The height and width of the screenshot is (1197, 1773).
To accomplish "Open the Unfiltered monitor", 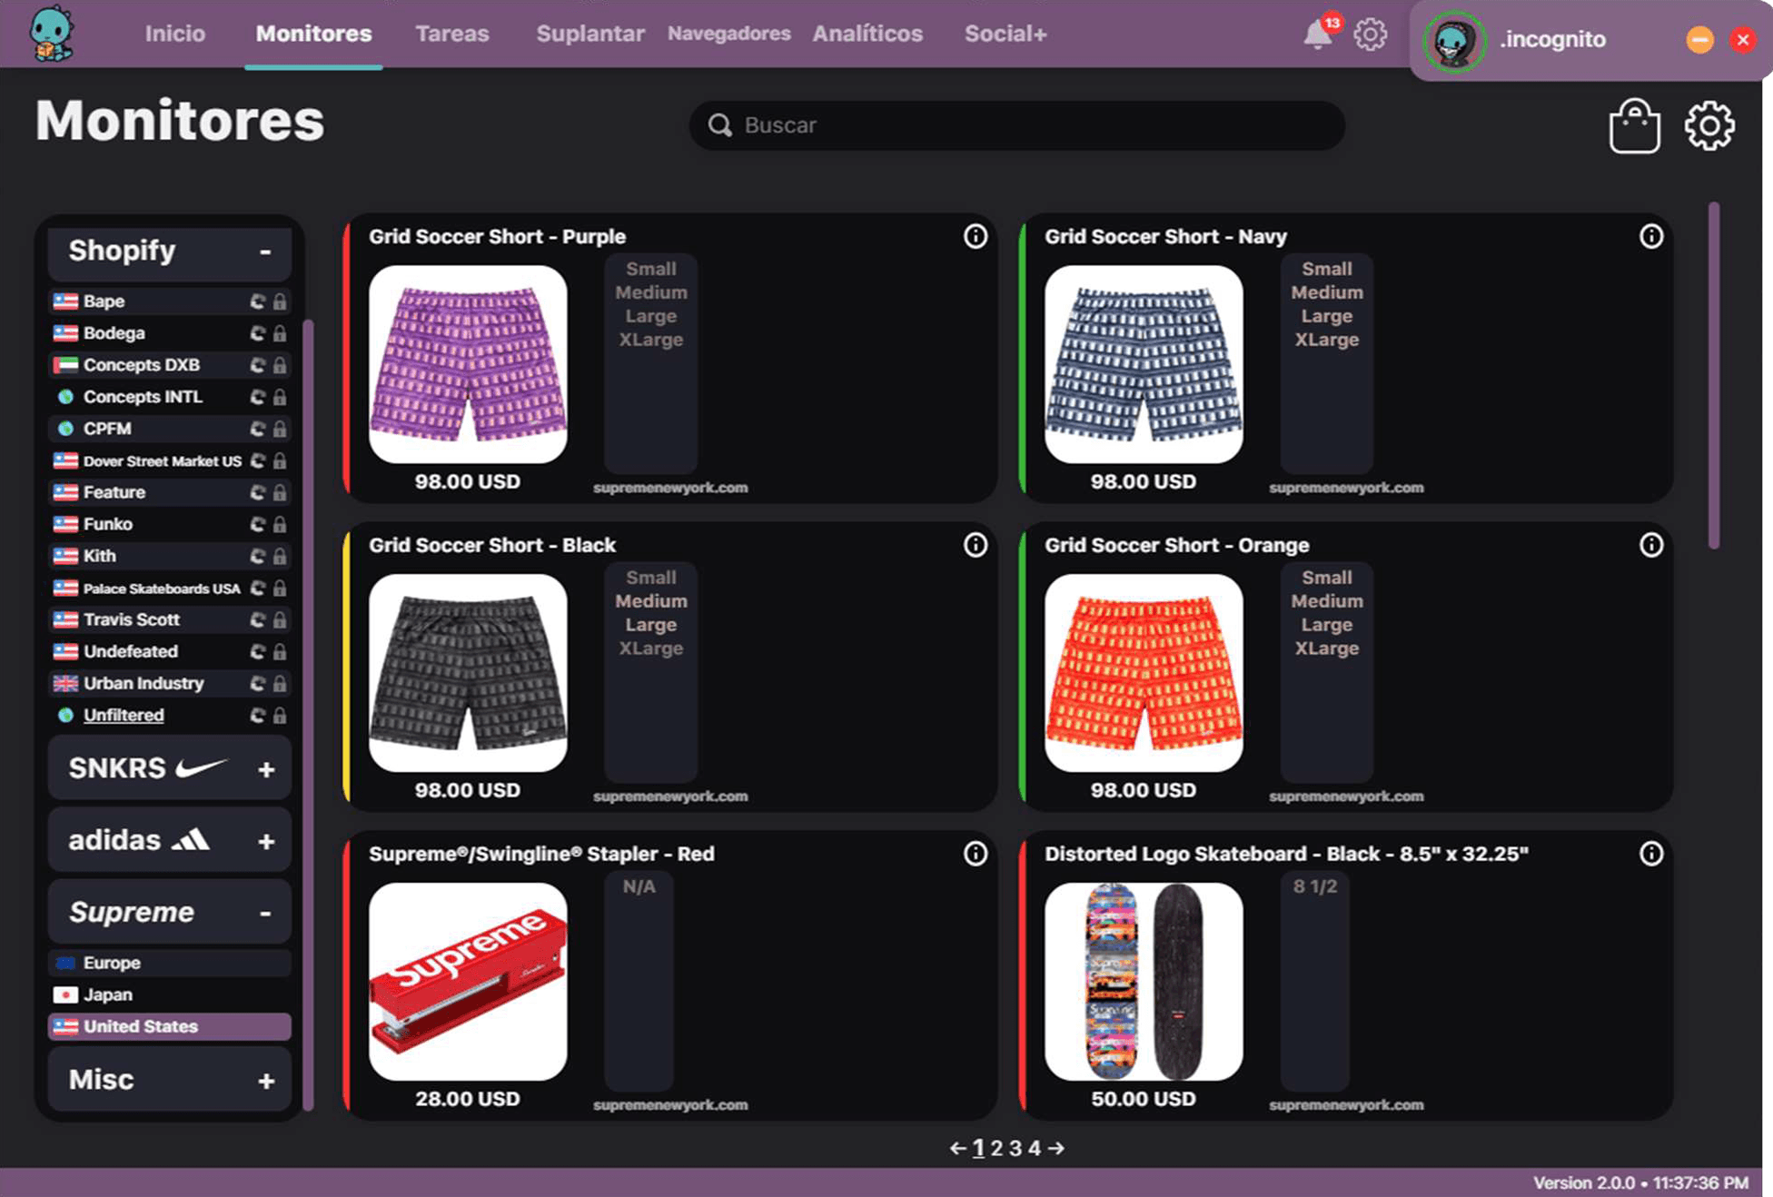I will [124, 716].
